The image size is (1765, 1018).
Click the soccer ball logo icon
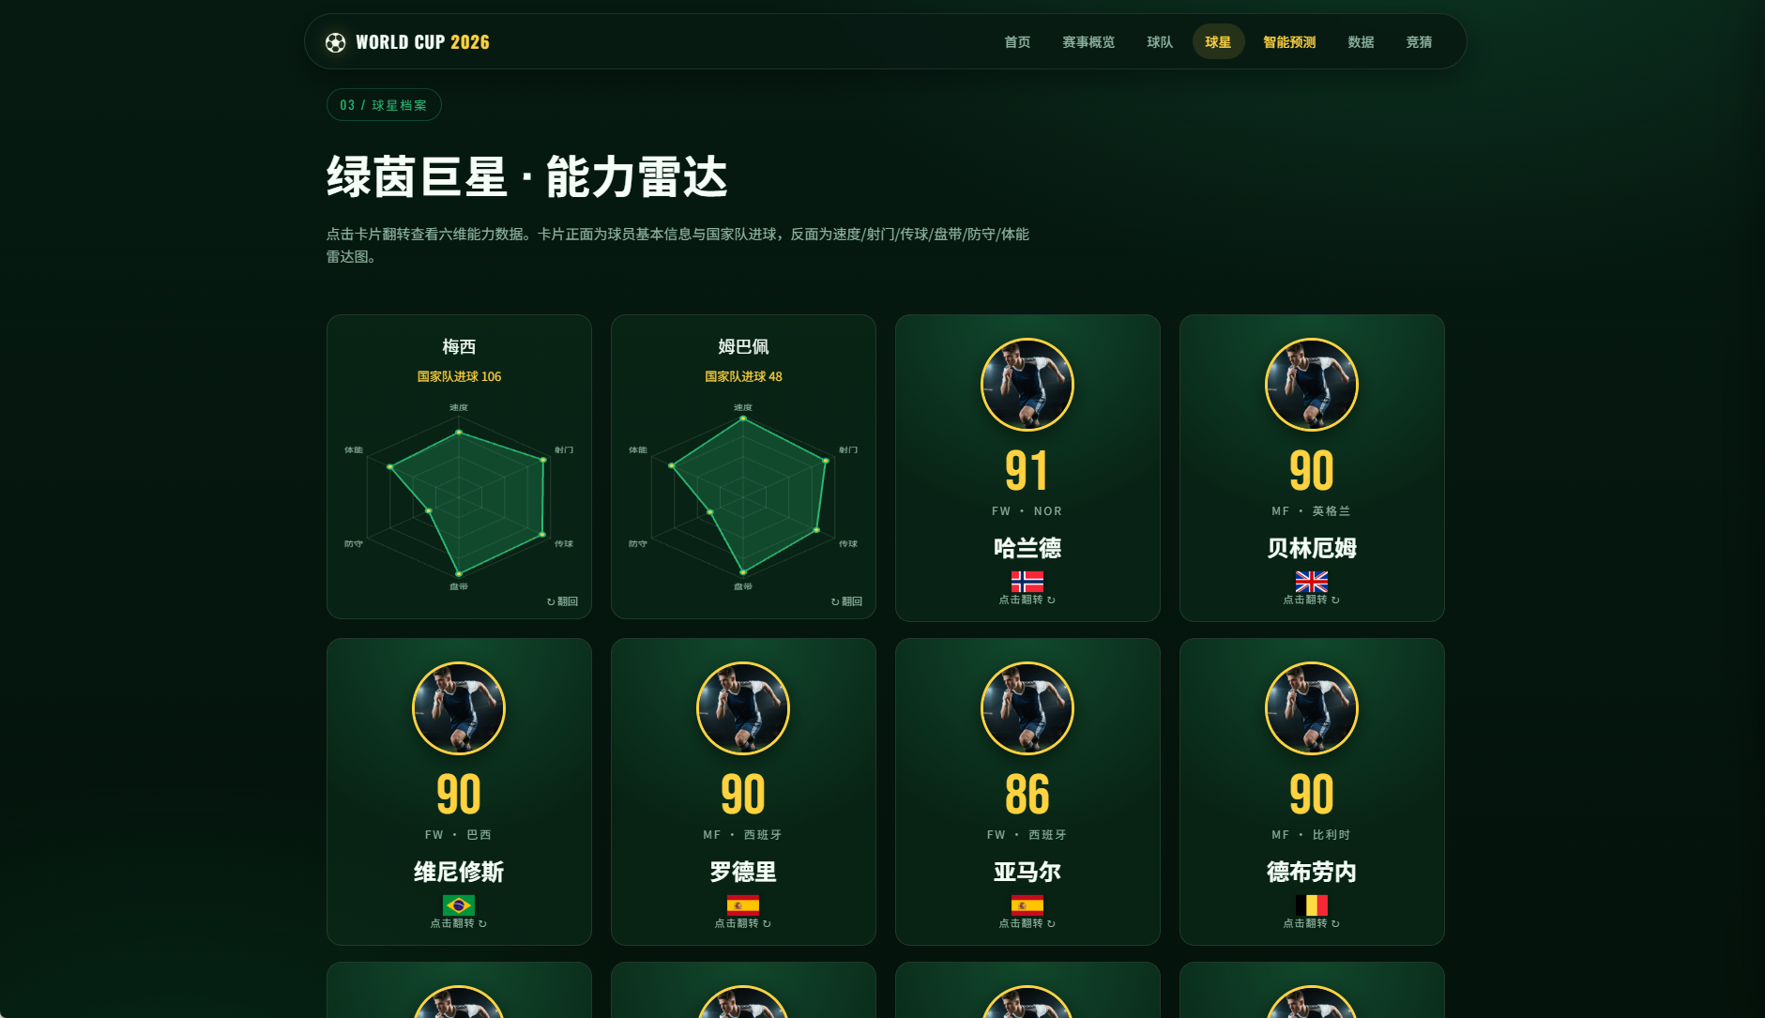(x=335, y=42)
